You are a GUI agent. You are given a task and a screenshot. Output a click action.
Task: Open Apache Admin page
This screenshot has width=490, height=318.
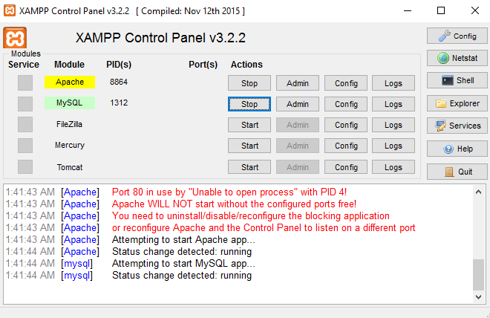(x=298, y=83)
